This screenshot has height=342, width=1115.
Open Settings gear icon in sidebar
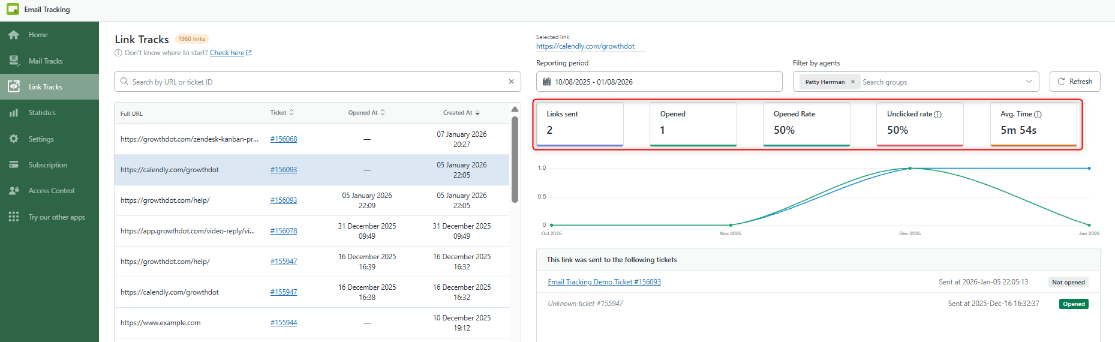pyautogui.click(x=14, y=139)
